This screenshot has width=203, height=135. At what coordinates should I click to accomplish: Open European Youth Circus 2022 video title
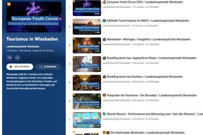click(x=145, y=2)
